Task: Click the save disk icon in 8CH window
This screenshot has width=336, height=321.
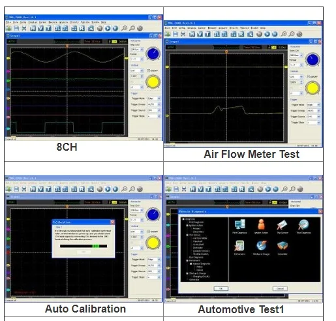Action: 16,28
